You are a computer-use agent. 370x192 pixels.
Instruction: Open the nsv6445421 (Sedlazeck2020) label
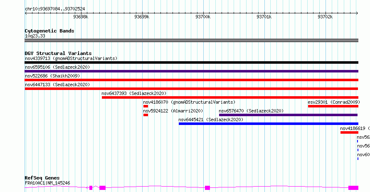[211, 120]
